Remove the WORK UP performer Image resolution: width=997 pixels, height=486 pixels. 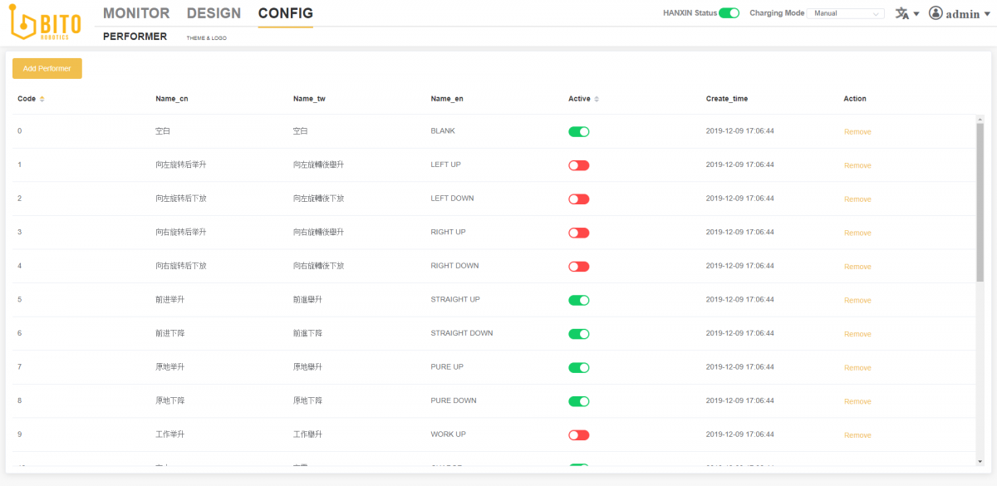[857, 435]
